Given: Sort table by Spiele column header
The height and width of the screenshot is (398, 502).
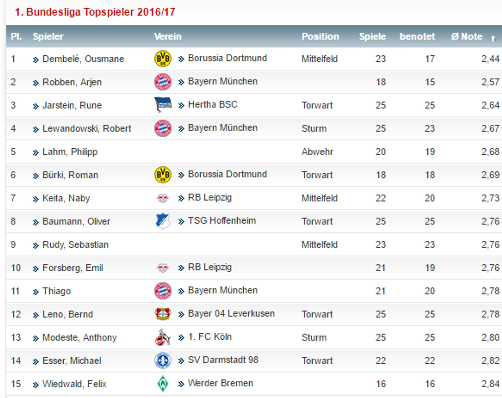Looking at the screenshot, I should [x=372, y=36].
